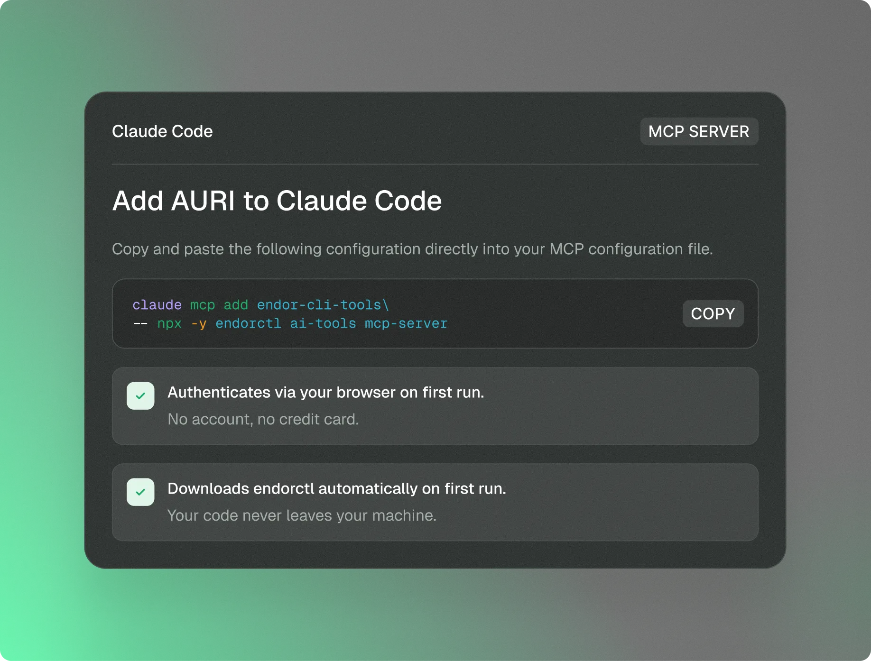This screenshot has height=661, width=871.
Task: Click the COPY button in the code block
Action: click(x=713, y=313)
